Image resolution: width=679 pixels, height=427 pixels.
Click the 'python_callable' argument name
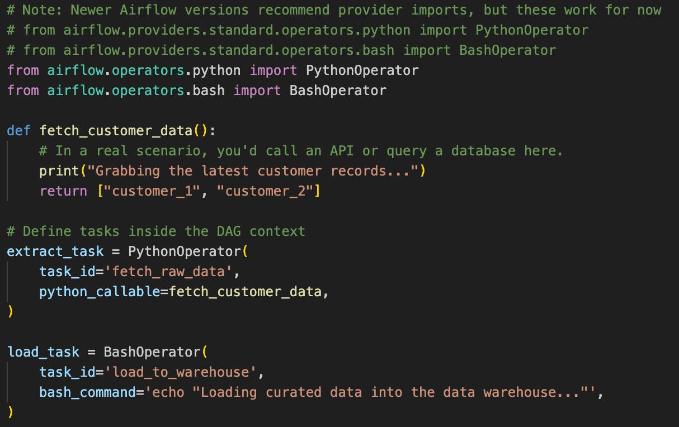(100, 292)
